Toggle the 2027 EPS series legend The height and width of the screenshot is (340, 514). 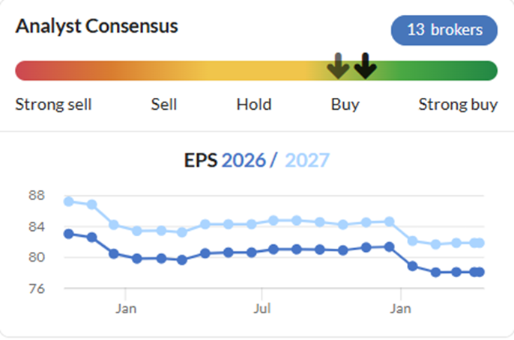[x=307, y=160]
